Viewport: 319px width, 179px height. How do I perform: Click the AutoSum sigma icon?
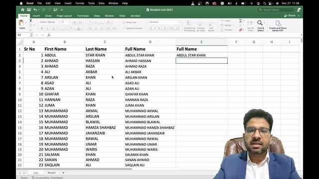240,21
